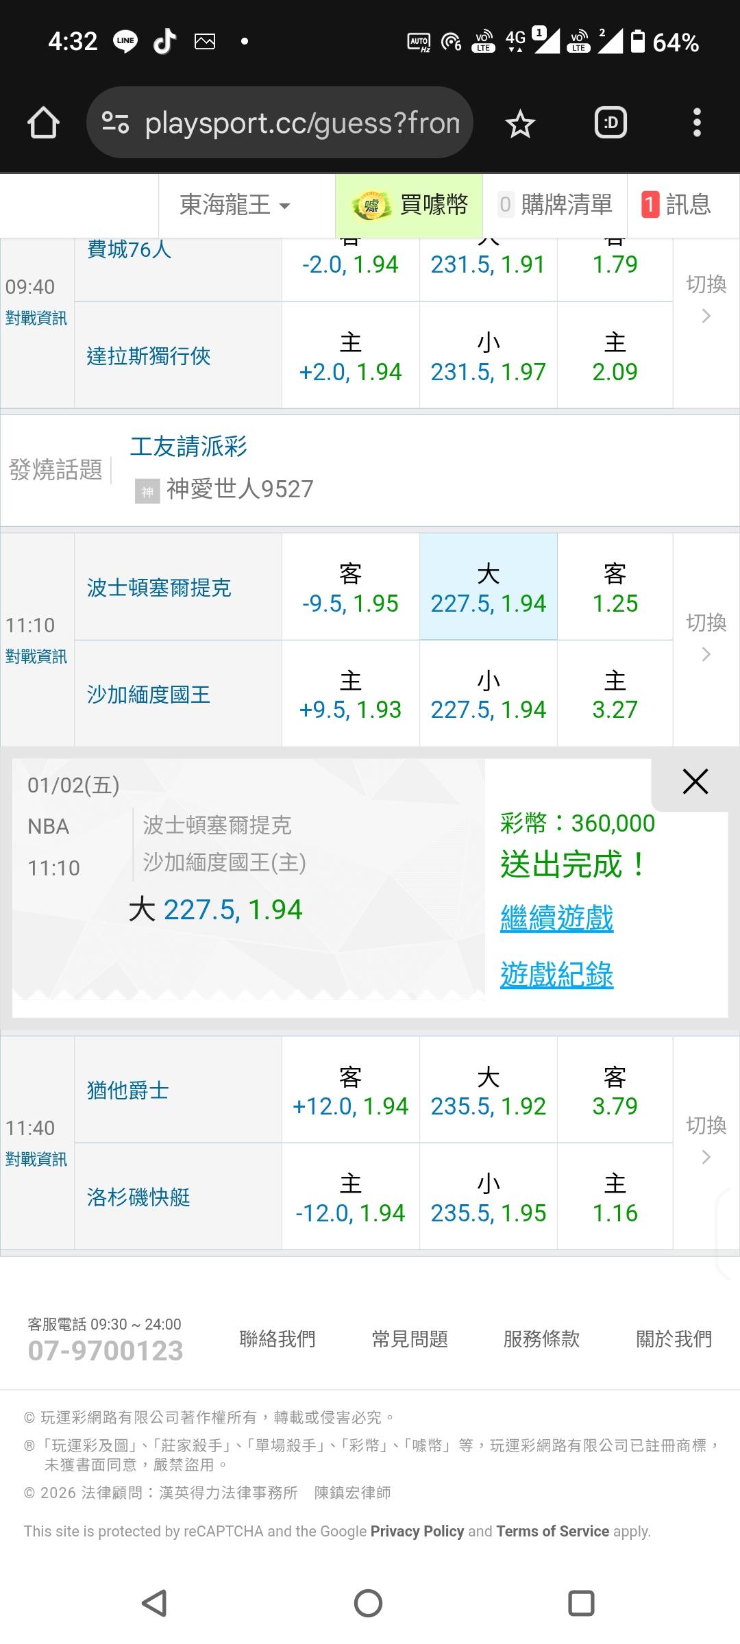The width and height of the screenshot is (740, 1644).
Task: Tap the playsport.cc address bar
Action: coord(301,123)
